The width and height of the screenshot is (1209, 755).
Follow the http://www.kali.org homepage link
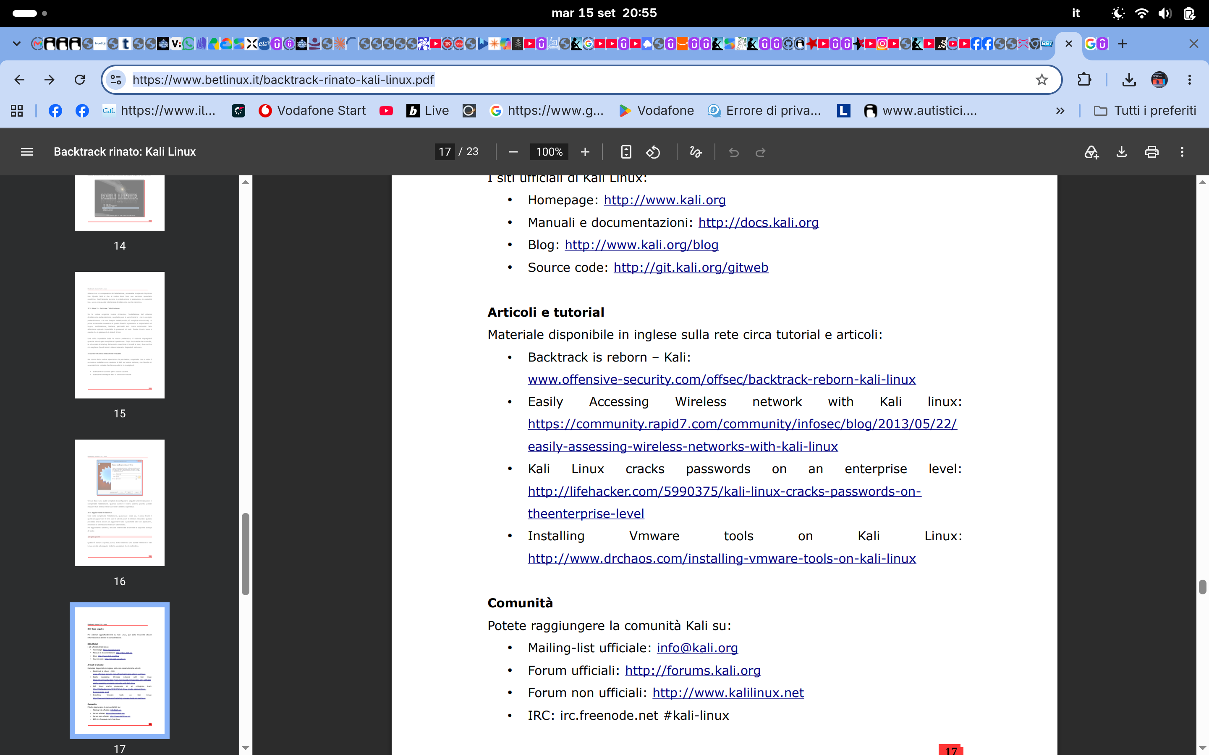click(x=665, y=200)
